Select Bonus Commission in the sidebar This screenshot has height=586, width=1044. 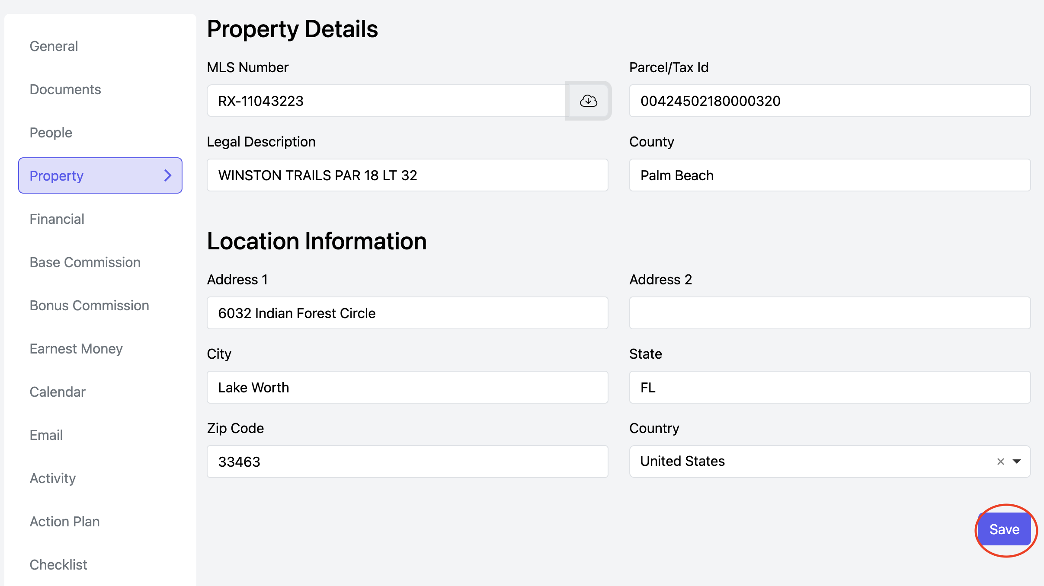(89, 306)
